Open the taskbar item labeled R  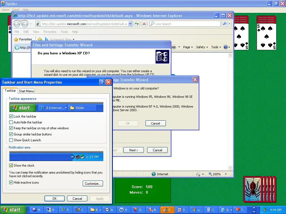tap(51, 210)
